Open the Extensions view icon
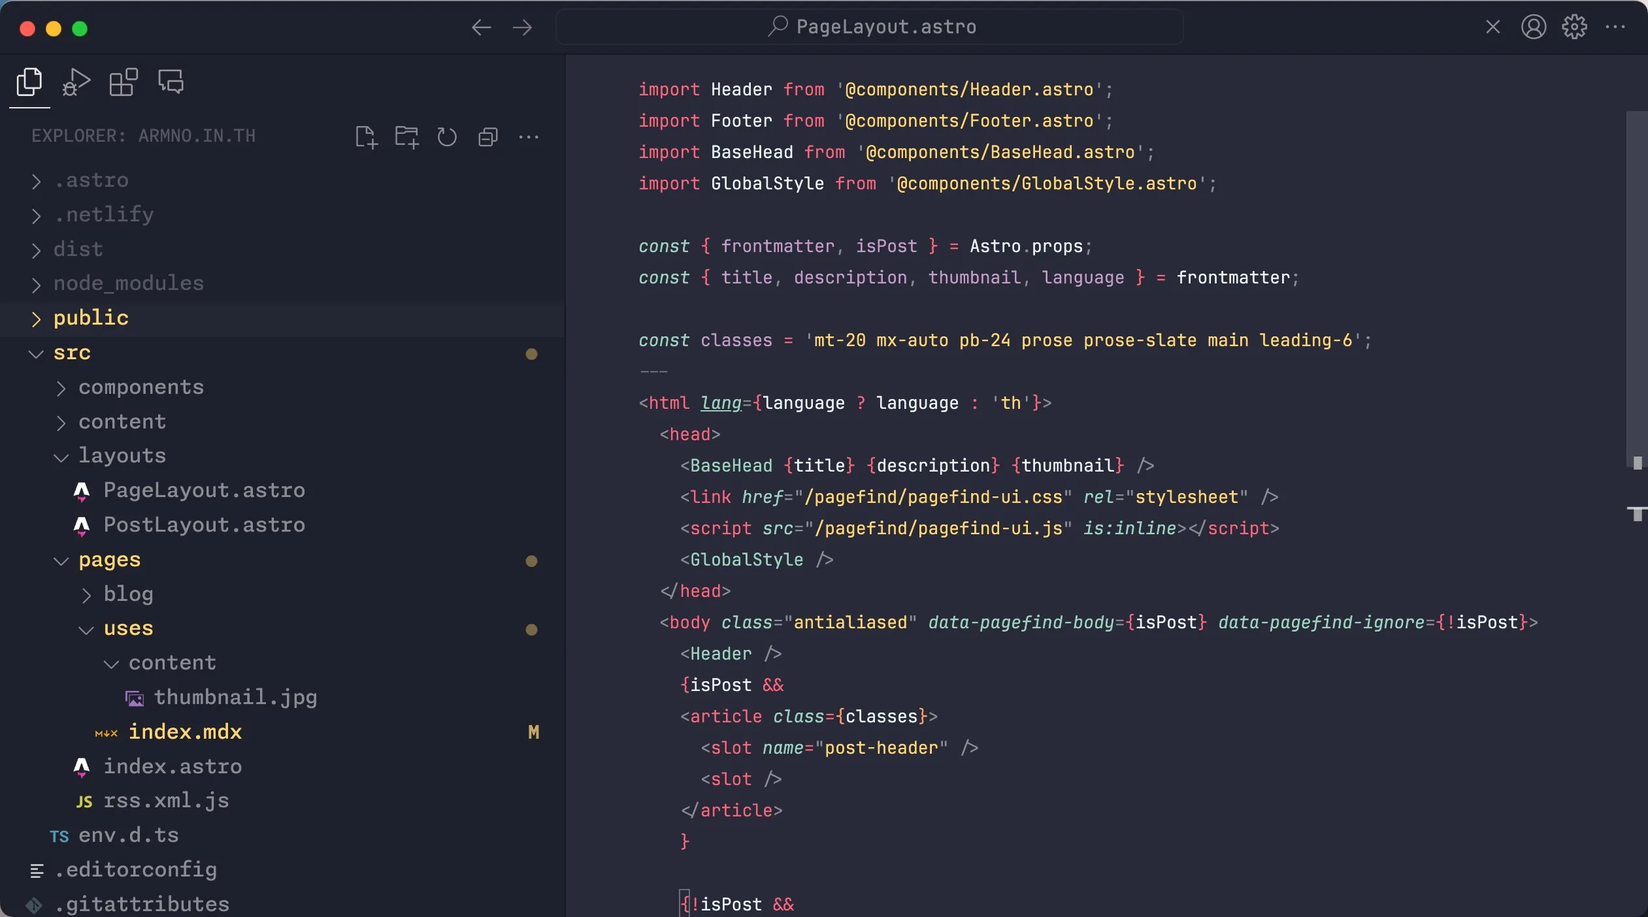The image size is (1648, 917). [123, 82]
